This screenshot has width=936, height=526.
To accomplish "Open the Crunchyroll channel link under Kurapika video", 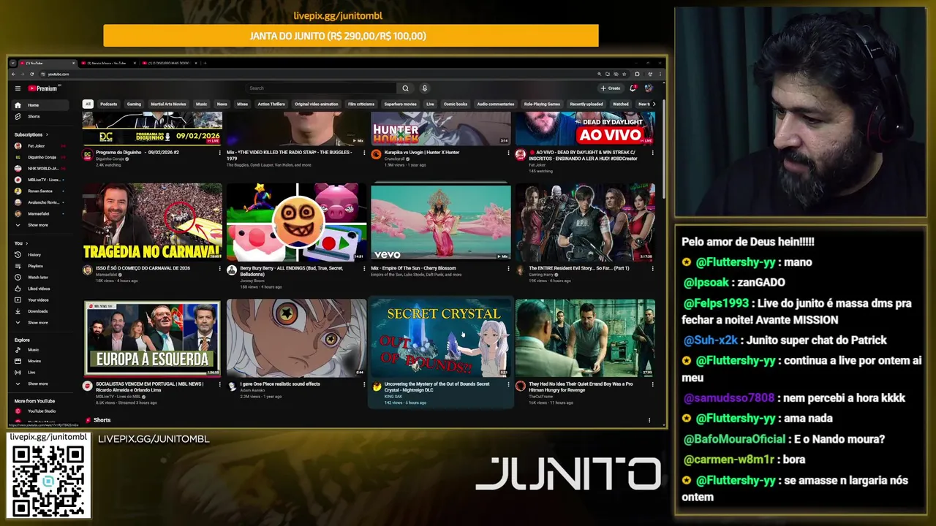I will (x=394, y=159).
